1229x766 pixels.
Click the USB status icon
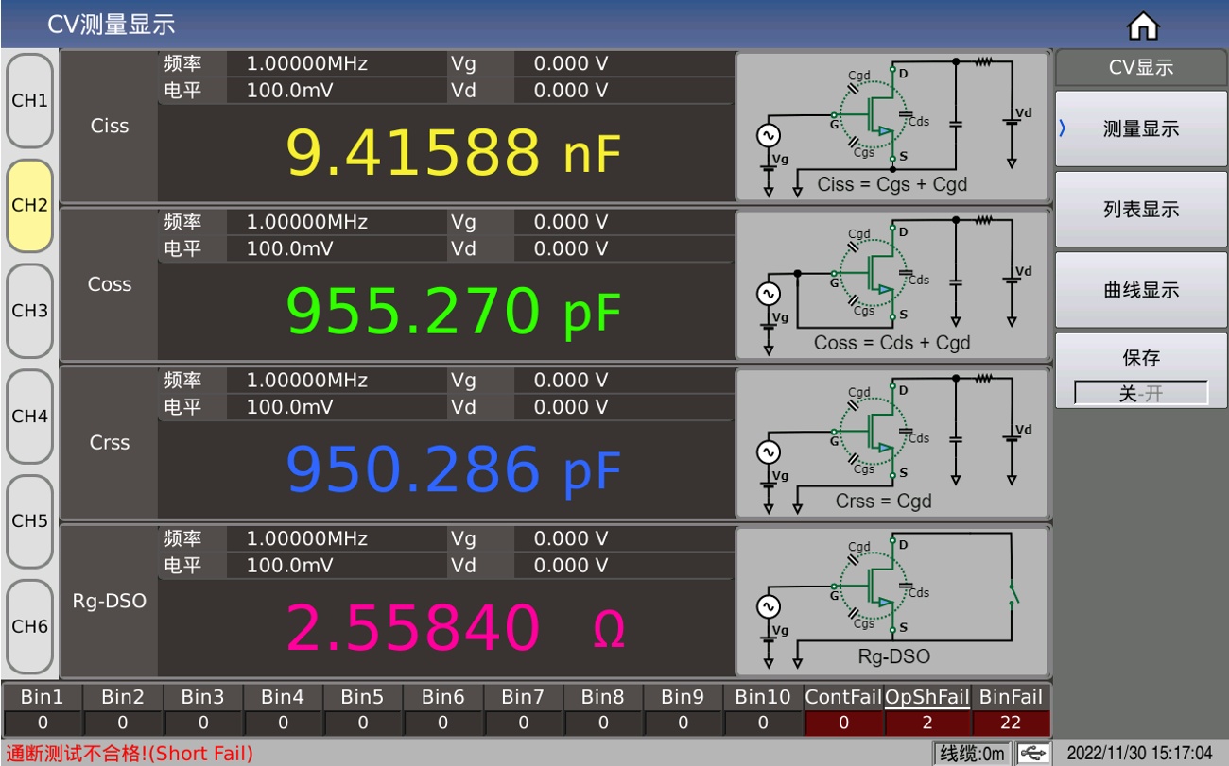point(1034,753)
